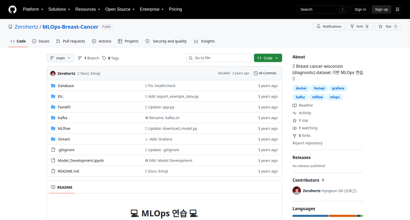Switch to the Code tab

(18, 41)
